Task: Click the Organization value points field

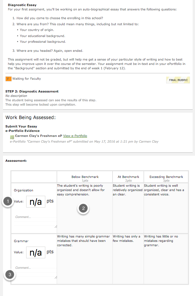Action: pyautogui.click(x=36, y=201)
